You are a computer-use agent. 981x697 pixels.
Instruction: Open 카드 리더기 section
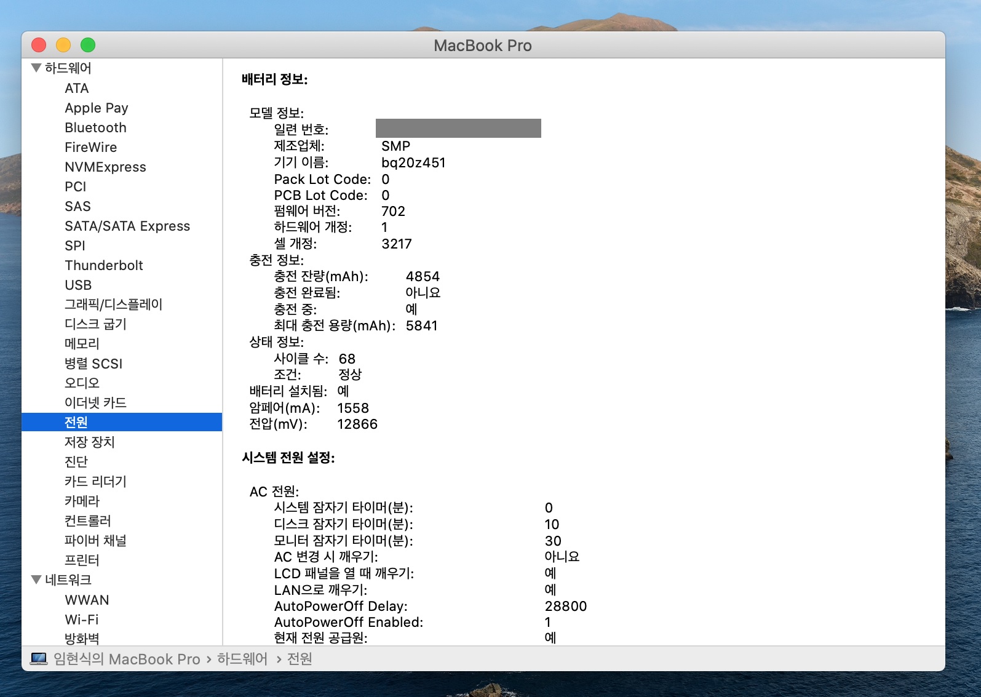(95, 481)
